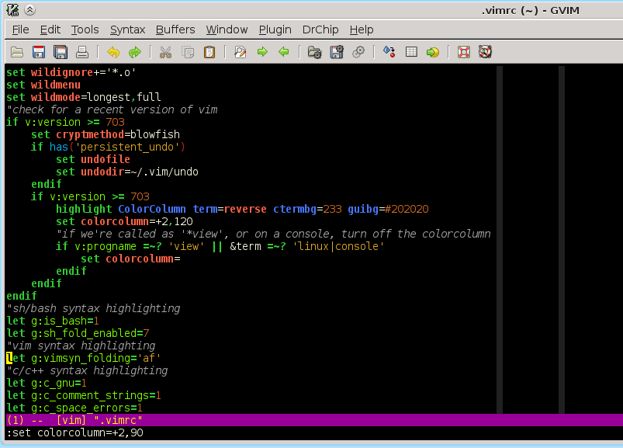The height and width of the screenshot is (448, 623).
Task: Open the Syntax menu
Action: [127, 30]
